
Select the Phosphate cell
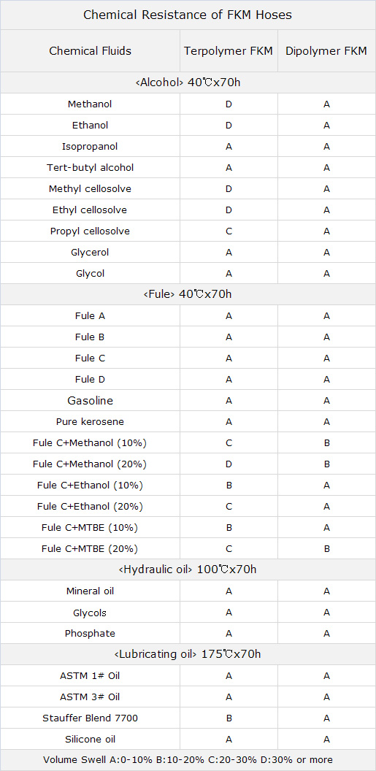click(x=90, y=633)
